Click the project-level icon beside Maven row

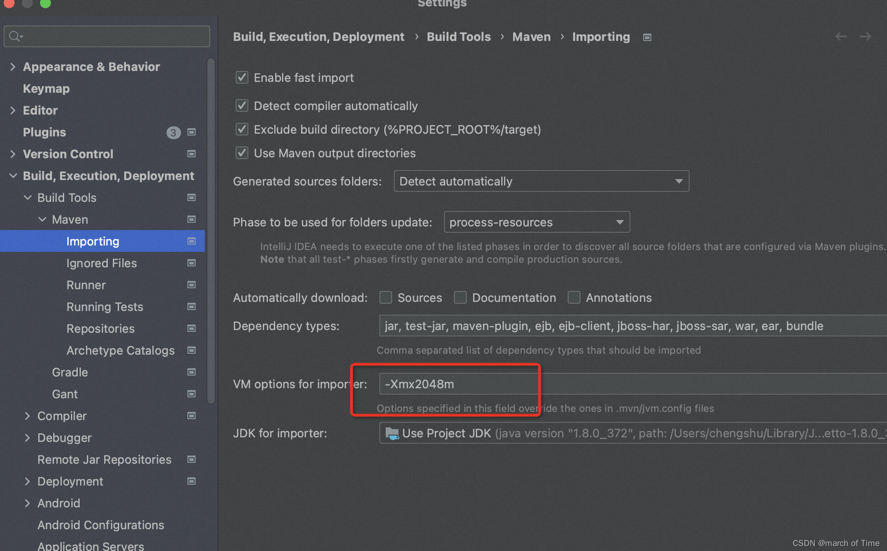tap(192, 220)
